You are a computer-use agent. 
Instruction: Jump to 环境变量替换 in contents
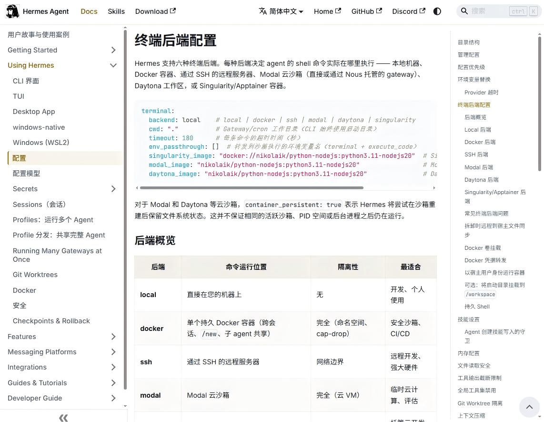[474, 79]
